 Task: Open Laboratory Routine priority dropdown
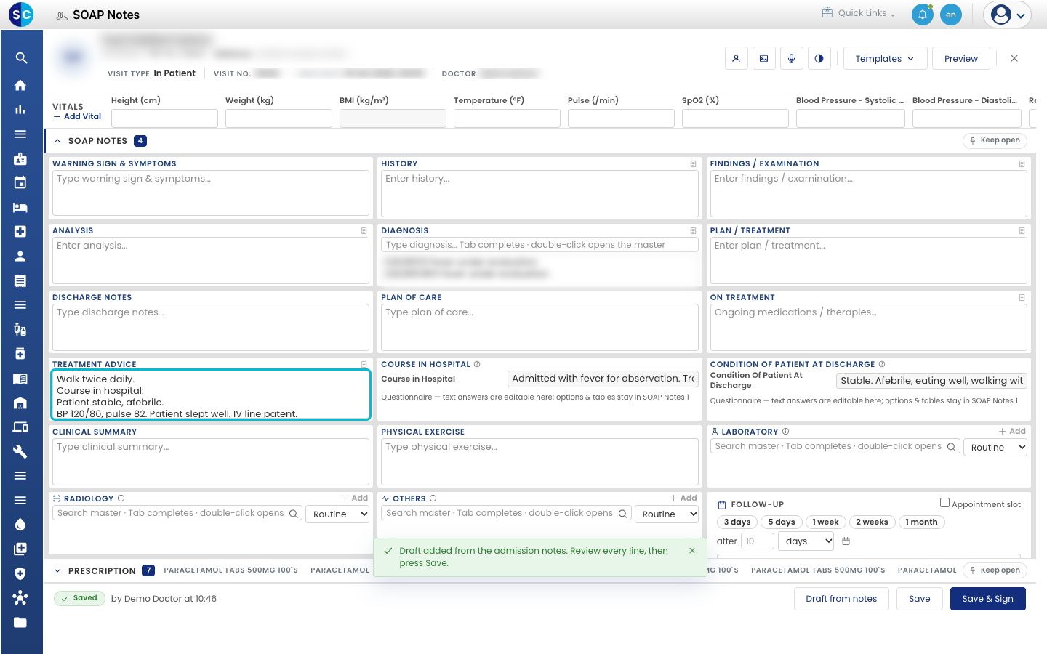(995, 448)
